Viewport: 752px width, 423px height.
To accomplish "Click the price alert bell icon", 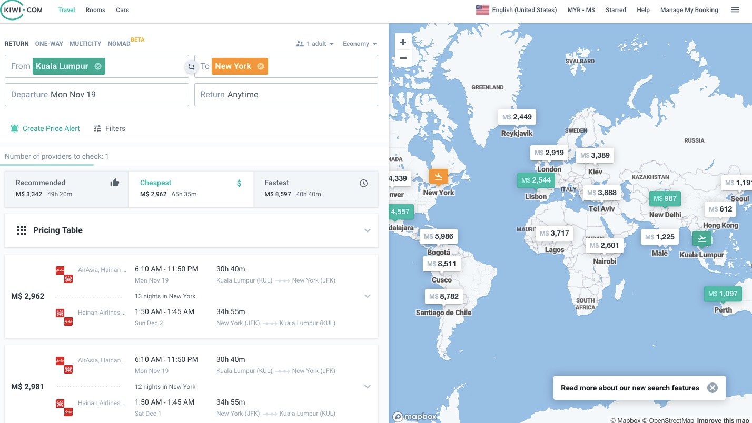I will point(14,128).
